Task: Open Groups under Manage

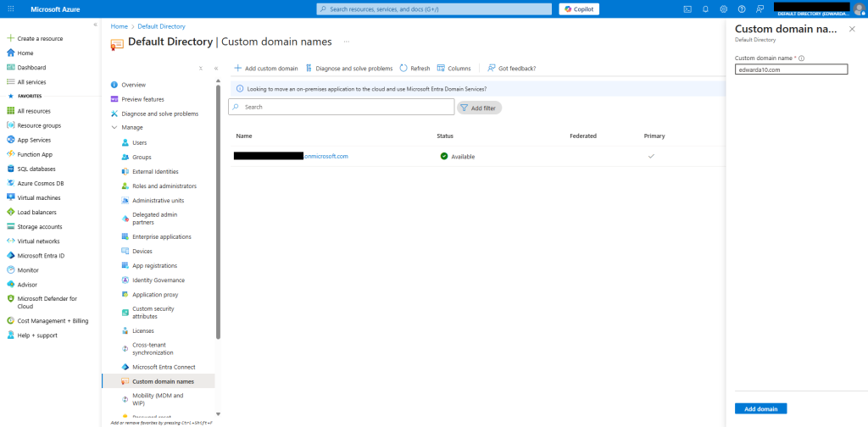Action: point(142,157)
